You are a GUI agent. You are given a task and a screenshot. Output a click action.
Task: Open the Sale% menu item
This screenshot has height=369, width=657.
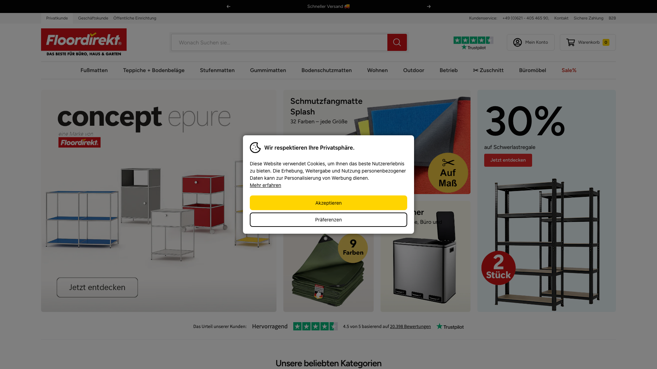point(569,70)
